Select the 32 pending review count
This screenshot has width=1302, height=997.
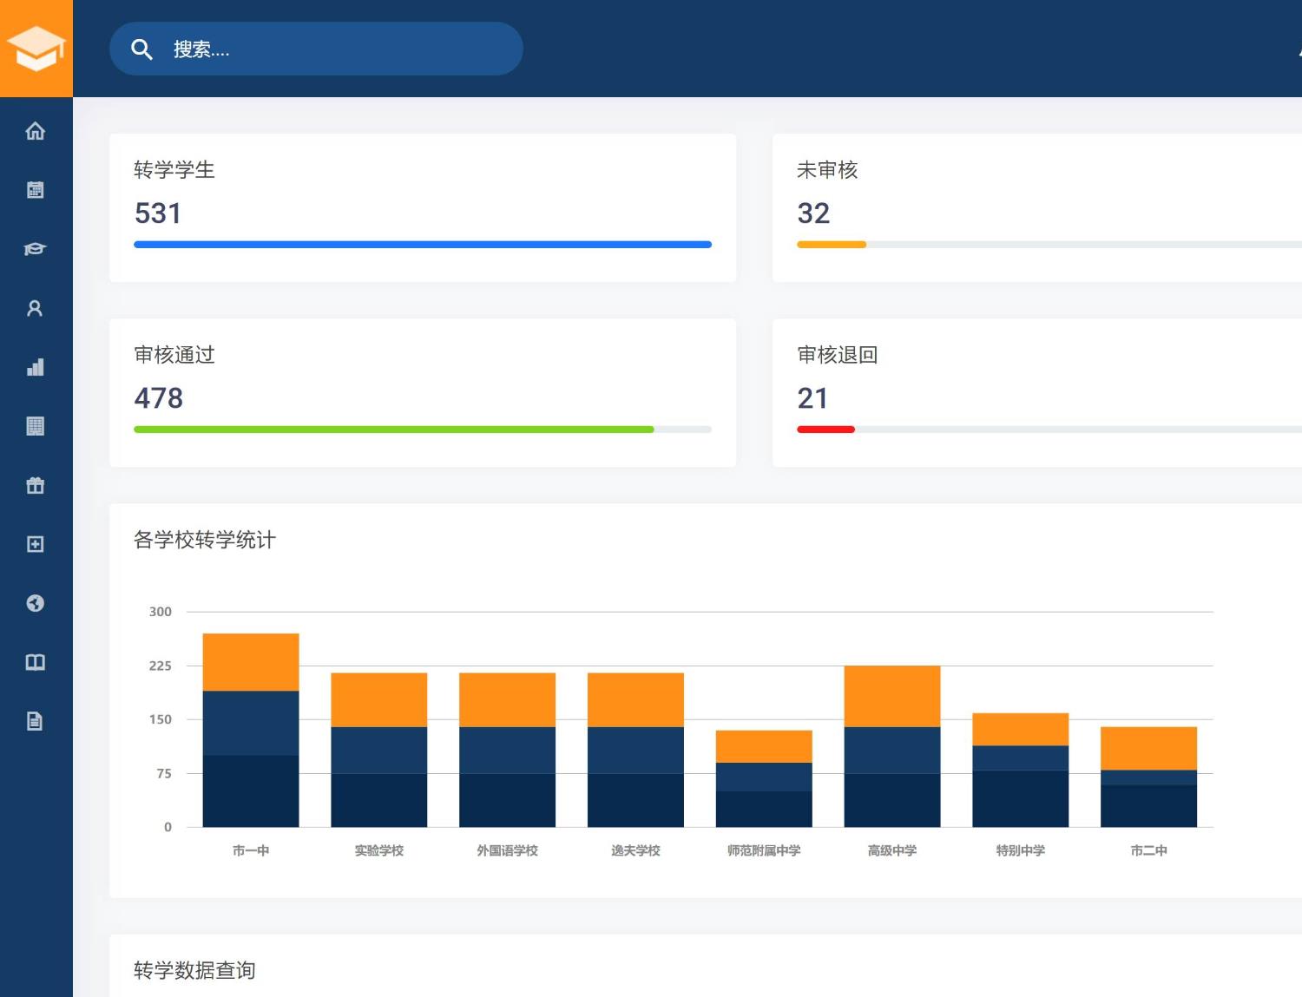point(813,213)
